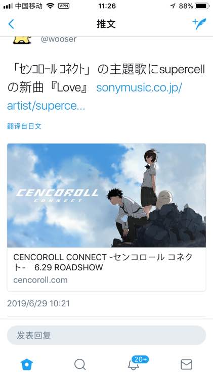Viewport: 213px width, 379px height.
Task: Tap the battery icon in status bar
Action: (202, 6)
